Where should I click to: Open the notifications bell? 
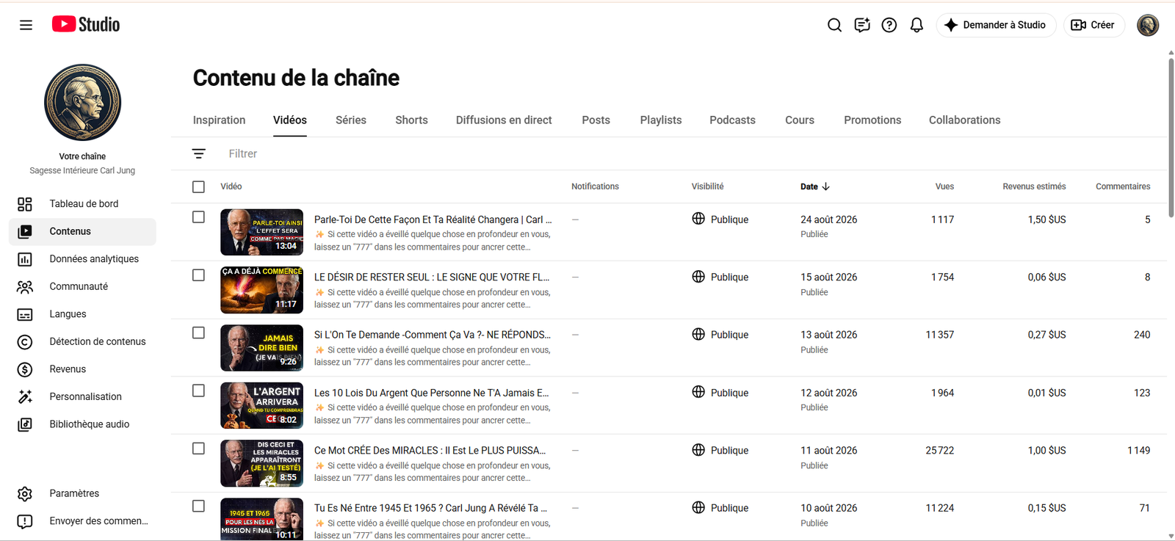tap(916, 25)
